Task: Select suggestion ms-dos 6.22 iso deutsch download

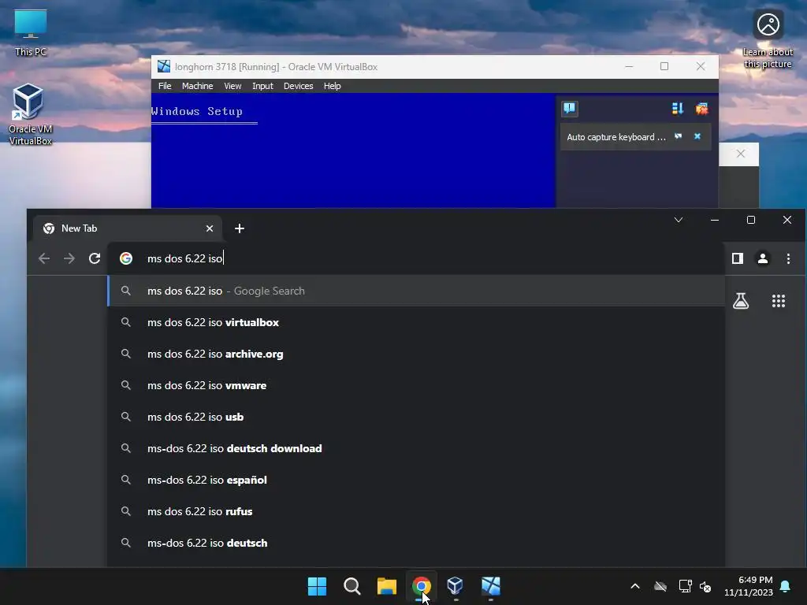Action: (x=416, y=448)
